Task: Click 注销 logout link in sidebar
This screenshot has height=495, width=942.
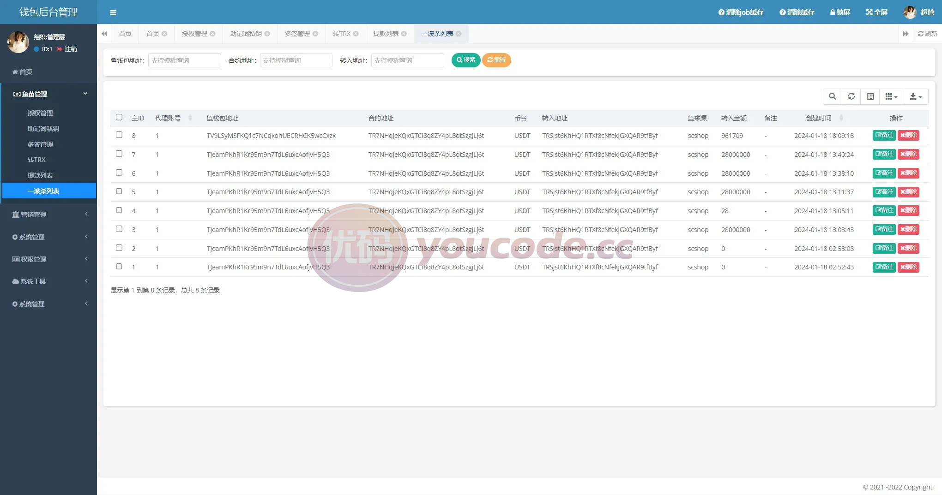Action: [67, 49]
